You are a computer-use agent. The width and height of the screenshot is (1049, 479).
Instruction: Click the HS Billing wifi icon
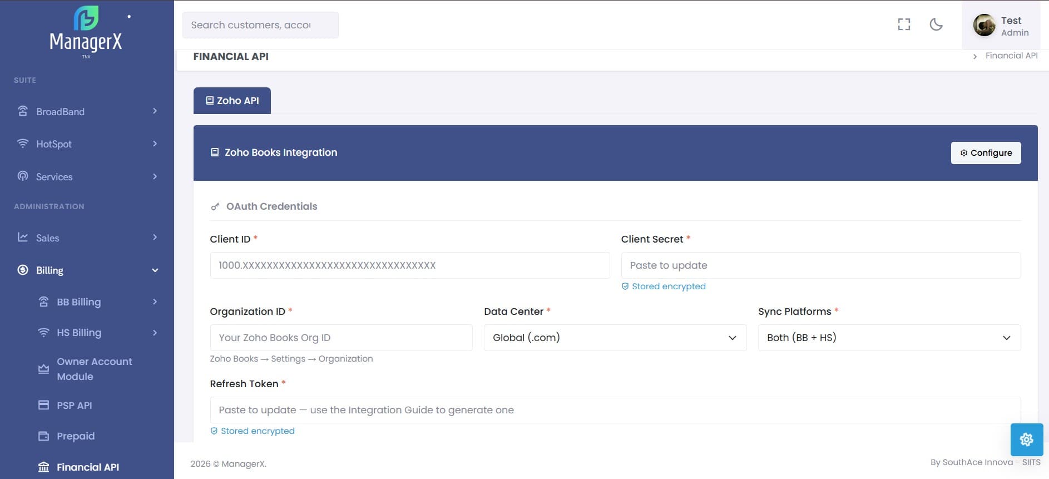(x=43, y=332)
